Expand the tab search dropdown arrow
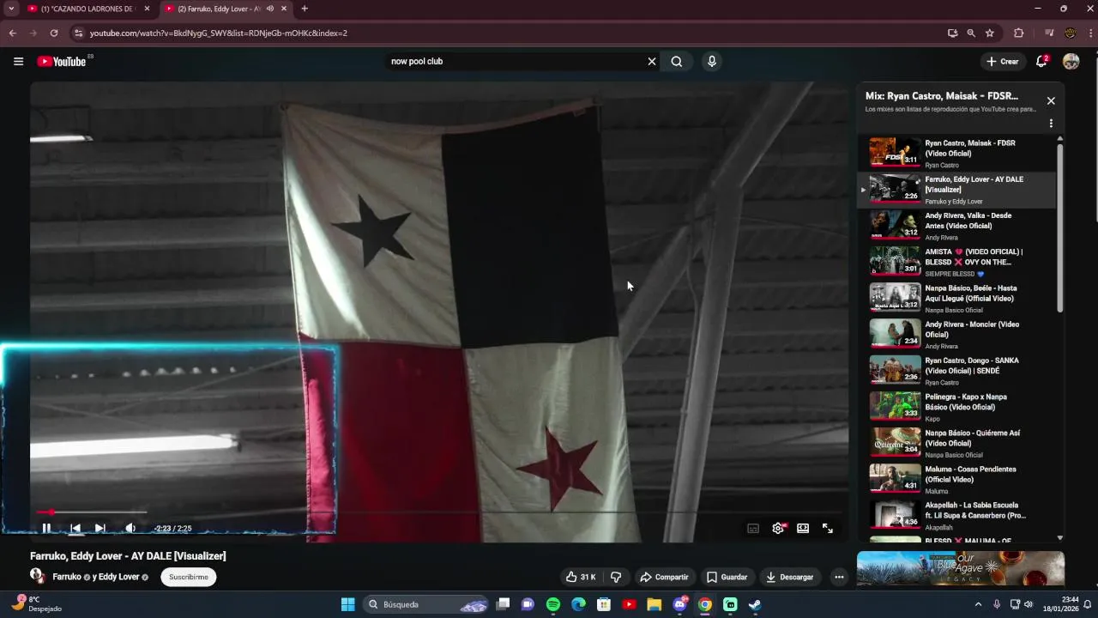The image size is (1098, 618). [x=11, y=9]
